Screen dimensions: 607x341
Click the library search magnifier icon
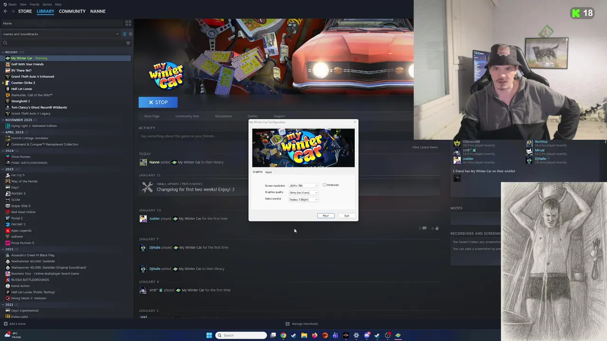(5, 43)
